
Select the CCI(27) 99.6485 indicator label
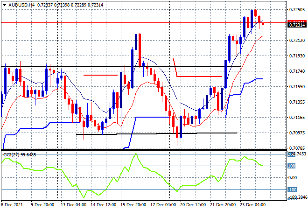click(20, 155)
